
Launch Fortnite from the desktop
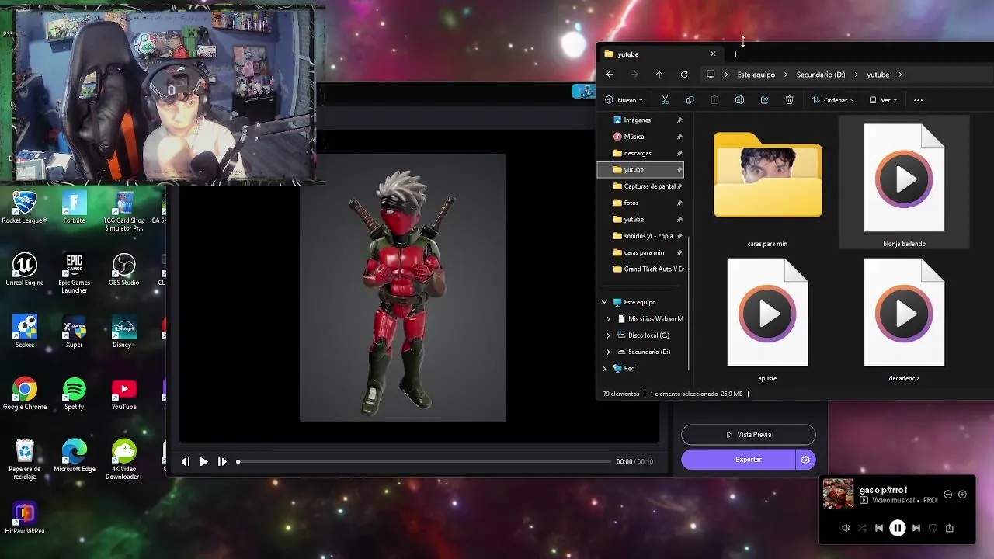coord(75,207)
